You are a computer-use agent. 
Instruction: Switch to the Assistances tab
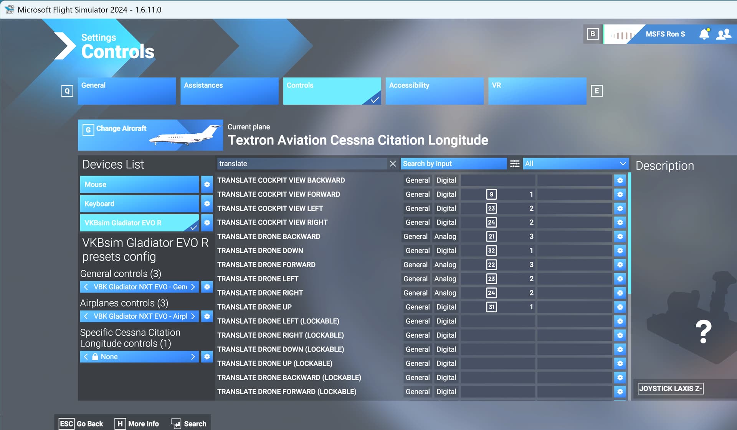coord(229,91)
